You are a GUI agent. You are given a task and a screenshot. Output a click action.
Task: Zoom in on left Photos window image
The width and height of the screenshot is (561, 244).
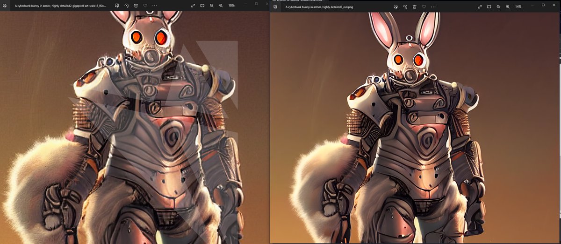click(x=221, y=6)
